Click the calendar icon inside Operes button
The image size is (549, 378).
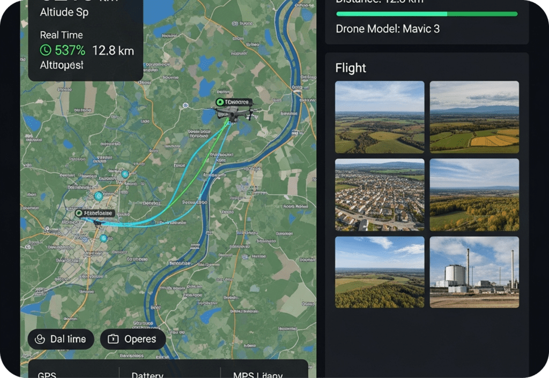point(113,339)
